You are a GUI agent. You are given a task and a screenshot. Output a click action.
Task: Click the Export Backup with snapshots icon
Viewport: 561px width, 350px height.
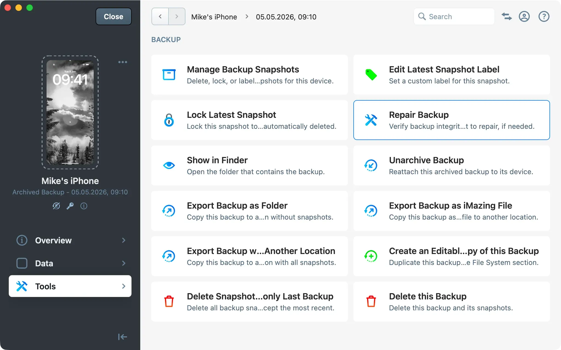[169, 256]
